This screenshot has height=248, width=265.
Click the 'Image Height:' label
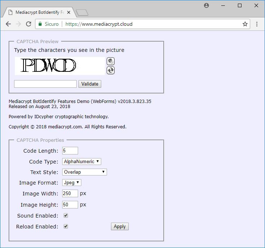pyautogui.click(x=39, y=205)
